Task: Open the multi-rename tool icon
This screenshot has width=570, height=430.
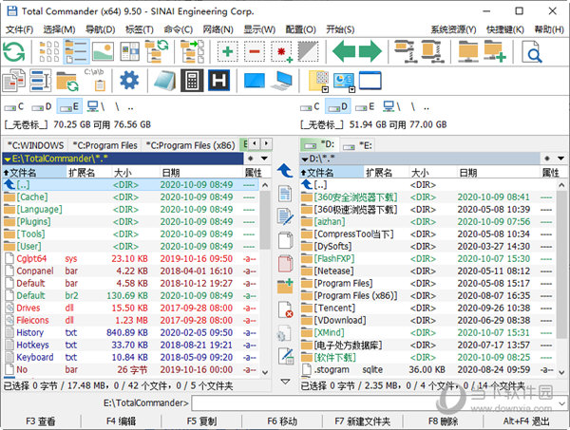Action: click(x=40, y=81)
